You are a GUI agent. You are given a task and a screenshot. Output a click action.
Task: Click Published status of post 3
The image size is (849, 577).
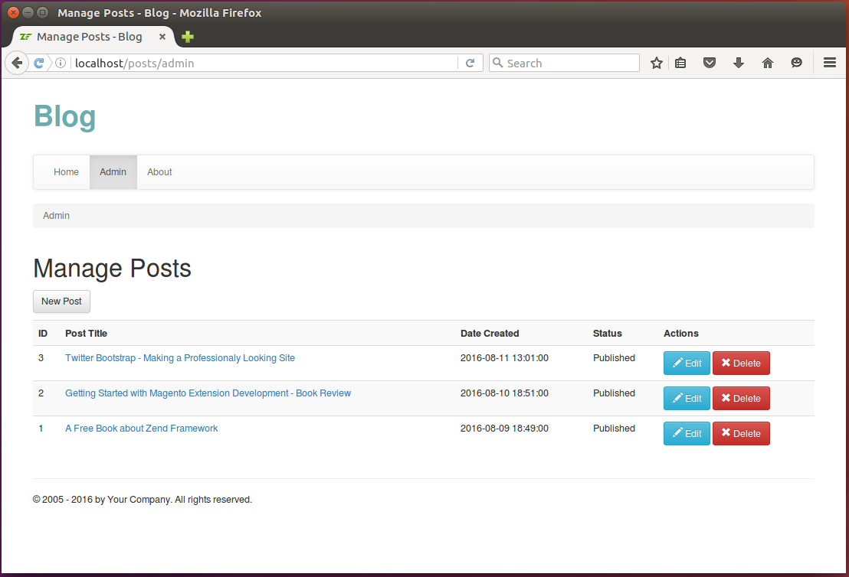coord(614,358)
